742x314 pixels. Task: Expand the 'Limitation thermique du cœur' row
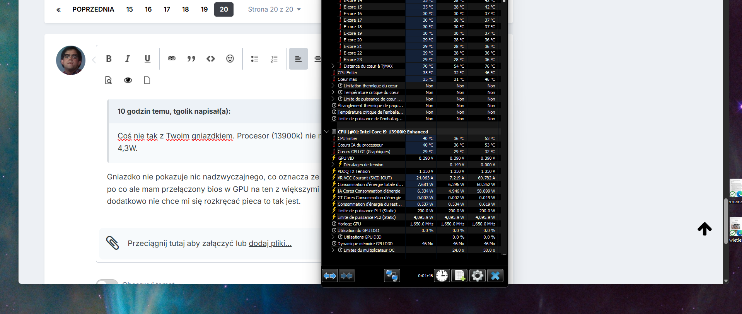333,86
